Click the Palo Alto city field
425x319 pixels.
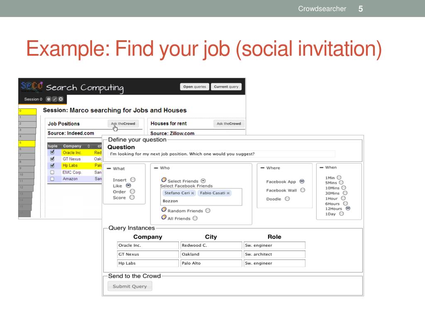211,263
